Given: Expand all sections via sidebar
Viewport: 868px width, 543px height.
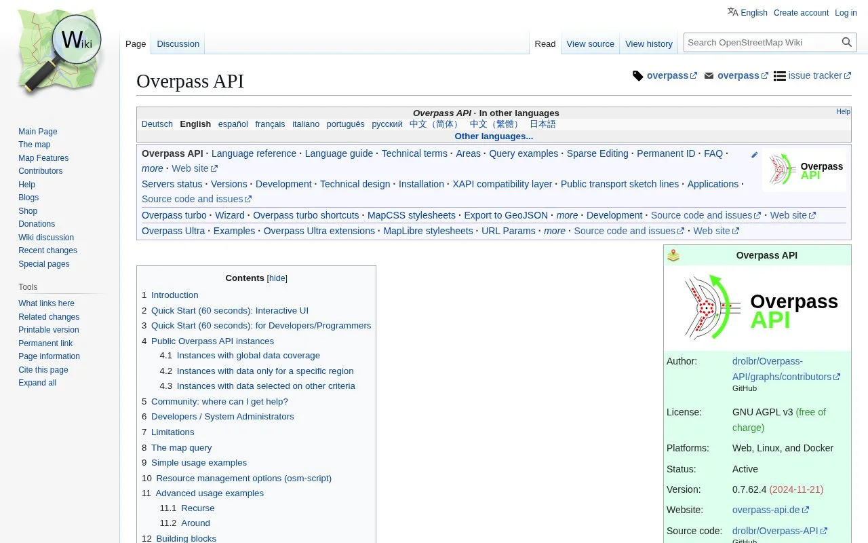Looking at the screenshot, I should (x=37, y=383).
